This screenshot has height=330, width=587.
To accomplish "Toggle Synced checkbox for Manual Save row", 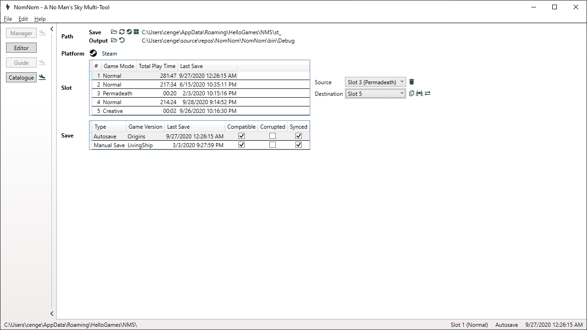I will 299,145.
